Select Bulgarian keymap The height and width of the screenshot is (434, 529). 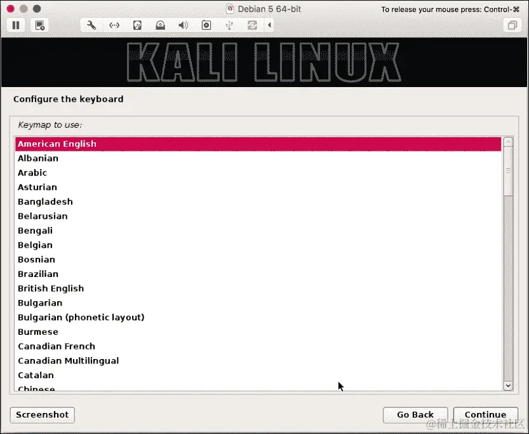[258, 303]
